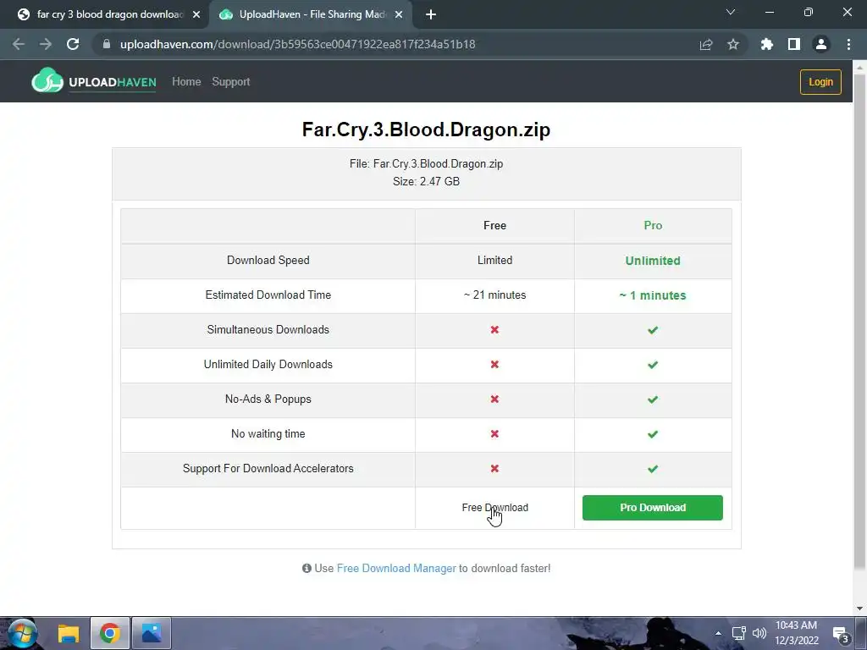Click the 'Limited' download speed cell

pos(494,261)
